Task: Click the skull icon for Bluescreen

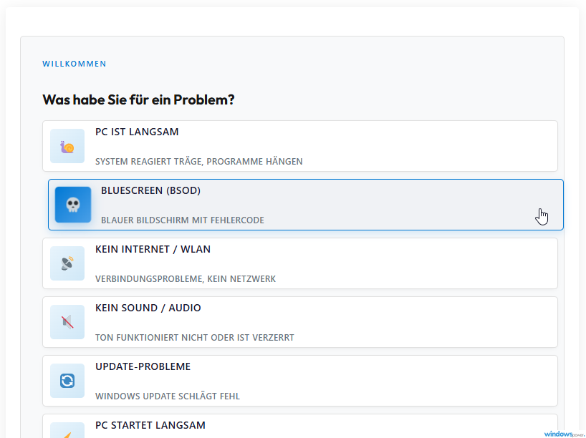Action: tap(73, 205)
